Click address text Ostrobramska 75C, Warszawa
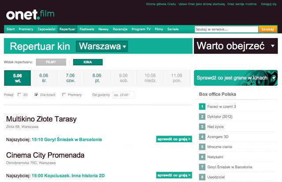The height and width of the screenshot is (182, 282). (x=31, y=163)
